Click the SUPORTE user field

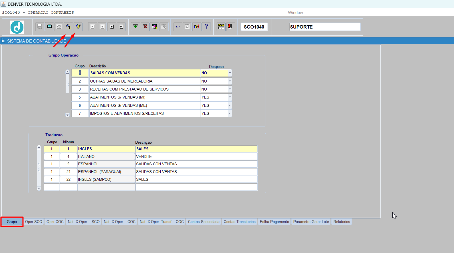pos(325,27)
